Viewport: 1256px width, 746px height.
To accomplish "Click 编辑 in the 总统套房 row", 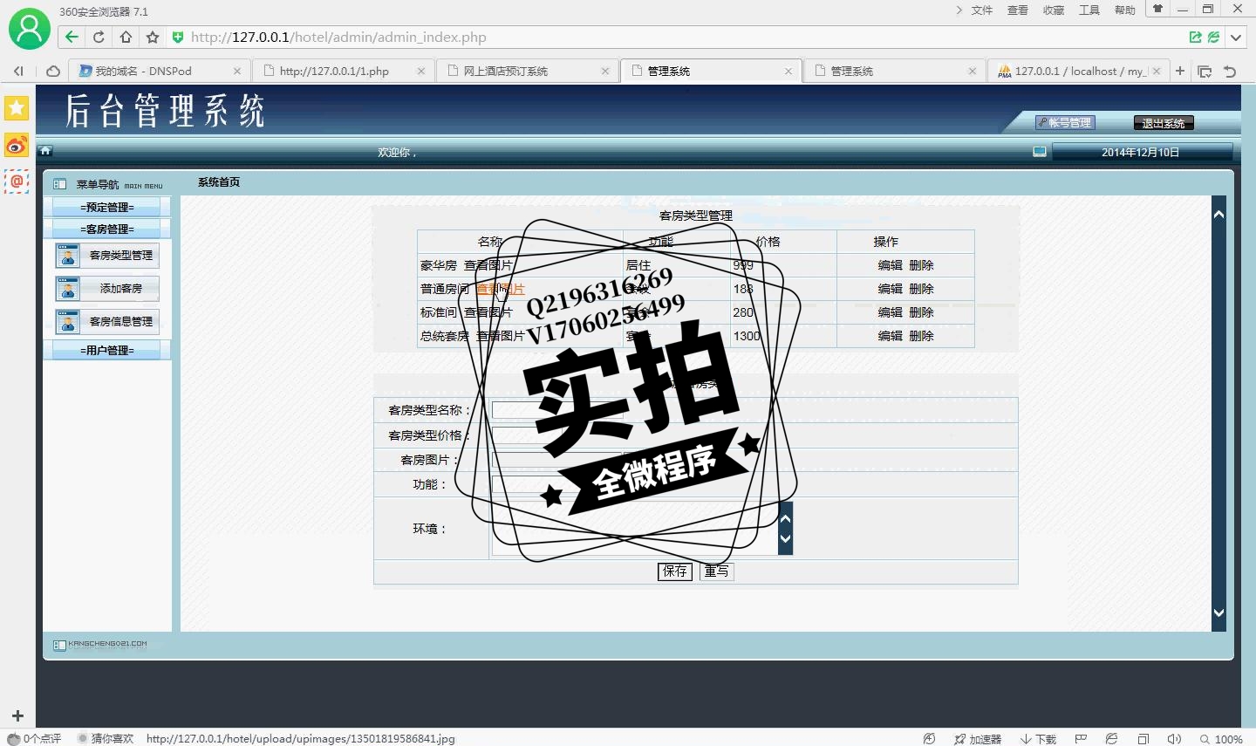I will tap(890, 336).
